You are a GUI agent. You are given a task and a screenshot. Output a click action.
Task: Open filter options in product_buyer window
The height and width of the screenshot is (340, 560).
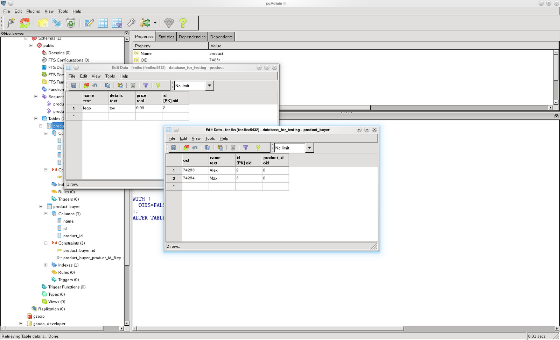(x=246, y=148)
